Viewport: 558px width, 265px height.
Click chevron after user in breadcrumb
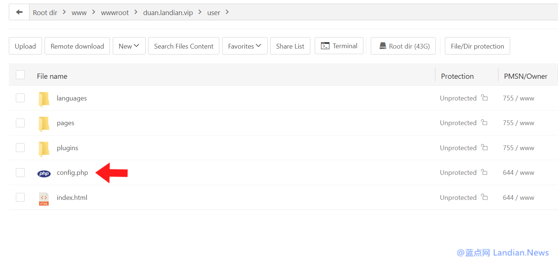[x=227, y=12]
